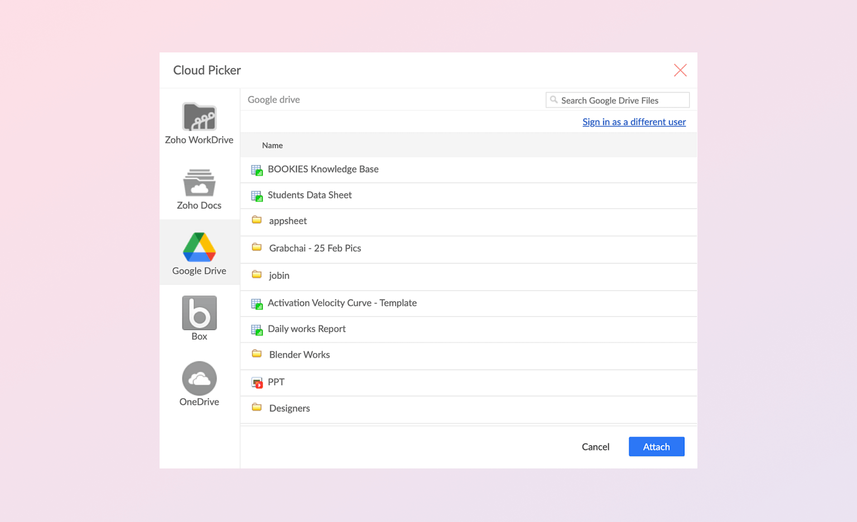Open the Designers folder name

tap(290, 408)
